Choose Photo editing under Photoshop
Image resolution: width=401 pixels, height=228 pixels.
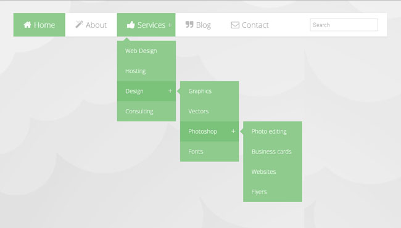tap(273, 131)
